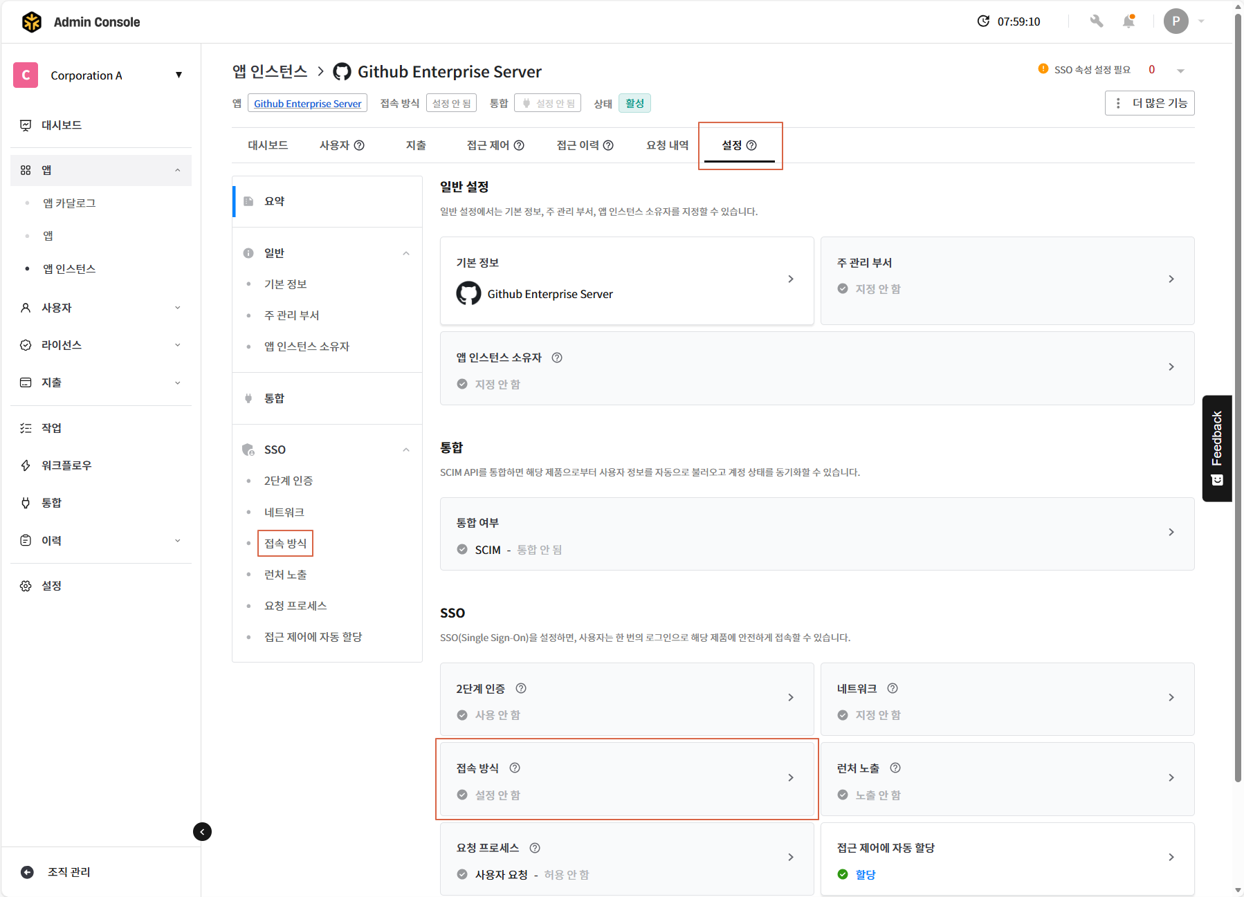The image size is (1244, 897).
Task: Open the Github Enterprise Server app link
Action: pos(307,104)
